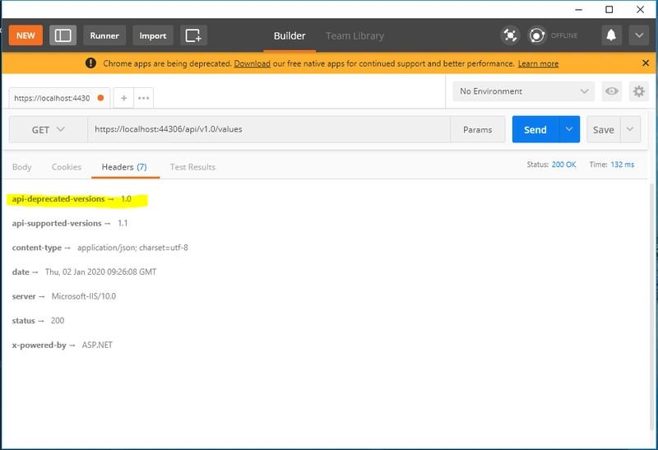Open the Import dialog
Image resolution: width=658 pixels, height=450 pixels.
point(153,35)
